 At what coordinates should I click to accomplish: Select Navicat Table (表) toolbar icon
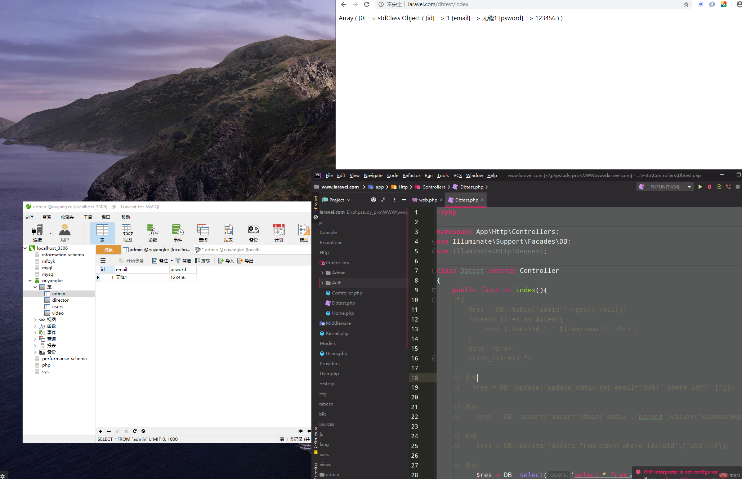click(102, 232)
